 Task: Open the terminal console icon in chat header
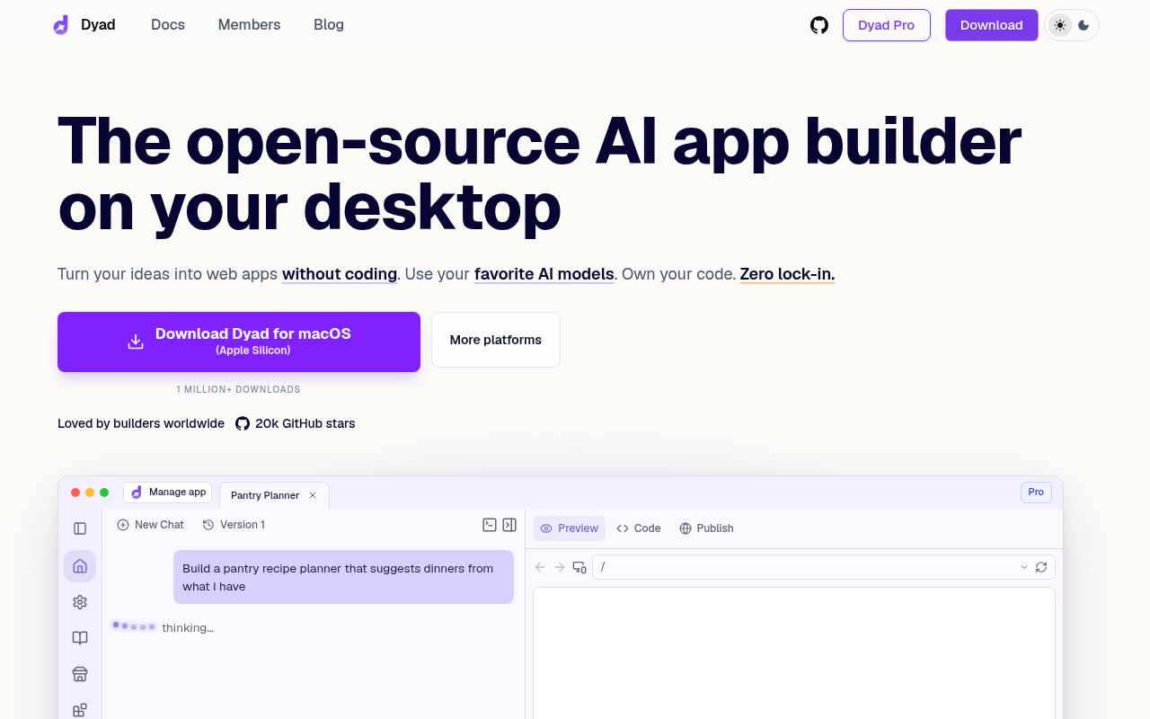click(x=490, y=525)
